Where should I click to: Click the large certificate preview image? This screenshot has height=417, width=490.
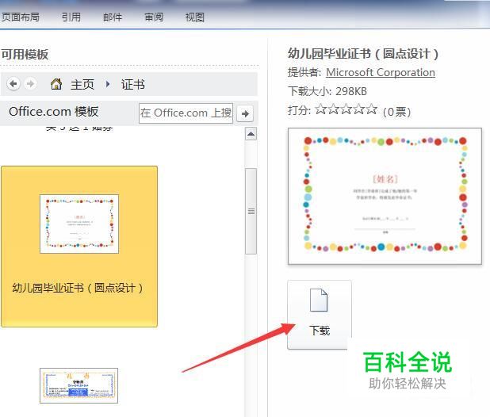[385, 196]
